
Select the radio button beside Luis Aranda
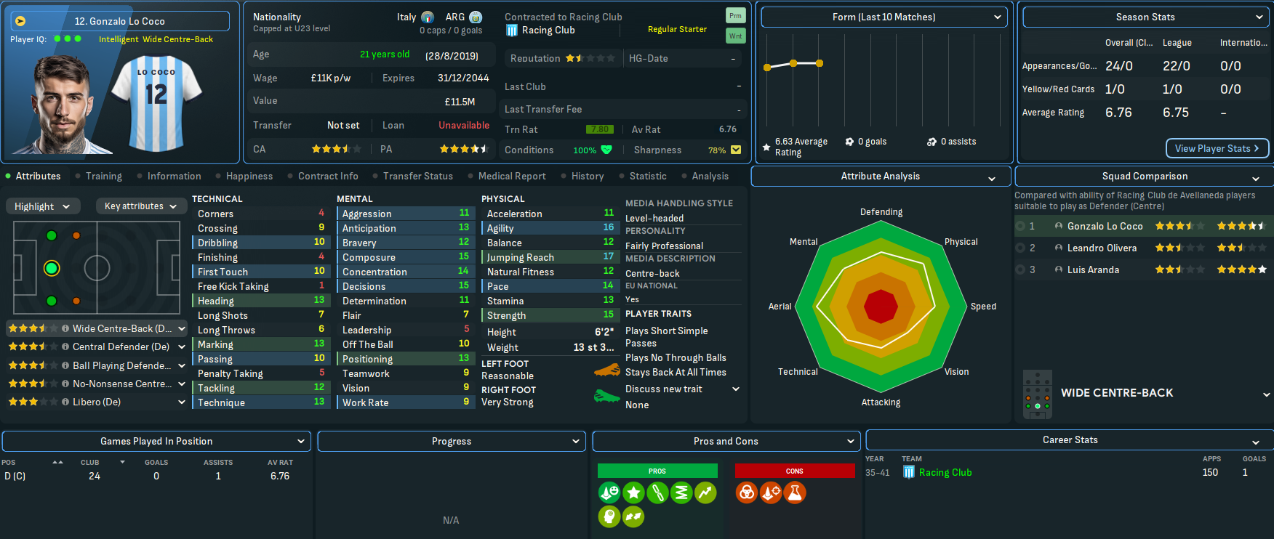click(1021, 269)
